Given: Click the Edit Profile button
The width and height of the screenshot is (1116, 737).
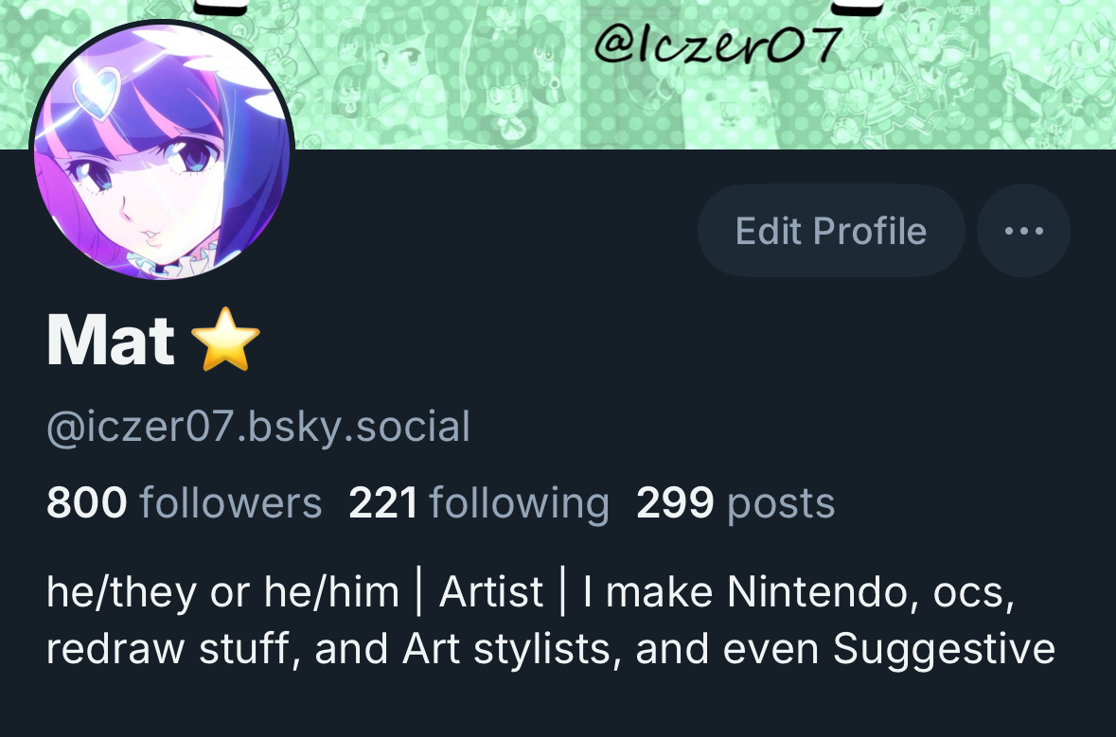Looking at the screenshot, I should [x=831, y=231].
